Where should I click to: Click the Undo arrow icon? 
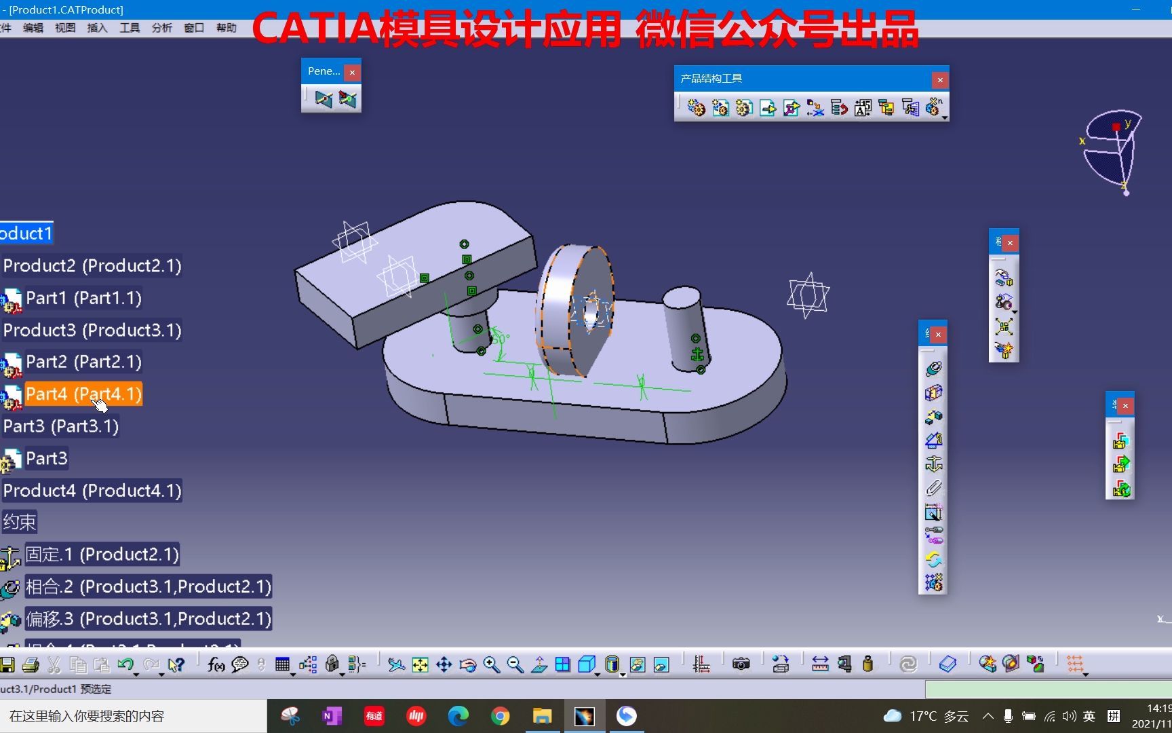(125, 664)
